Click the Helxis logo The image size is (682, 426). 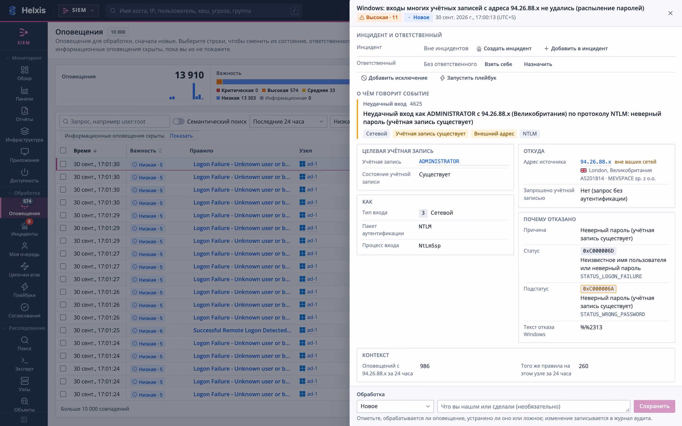pyautogui.click(x=27, y=10)
